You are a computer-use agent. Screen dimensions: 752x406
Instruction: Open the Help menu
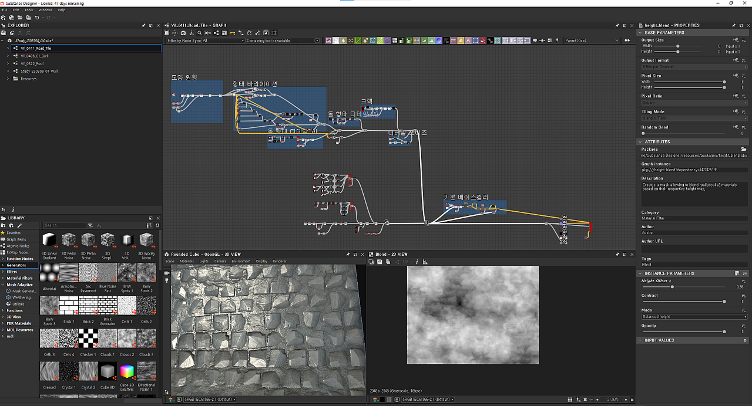[62, 10]
